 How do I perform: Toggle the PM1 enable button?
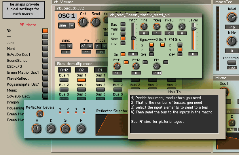click(x=126, y=62)
